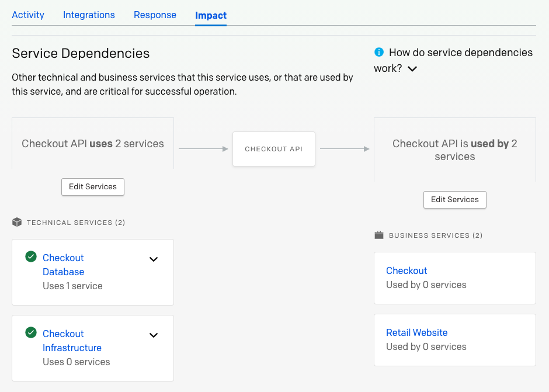Select the CHECKOUT API node in the diagram

(273, 148)
